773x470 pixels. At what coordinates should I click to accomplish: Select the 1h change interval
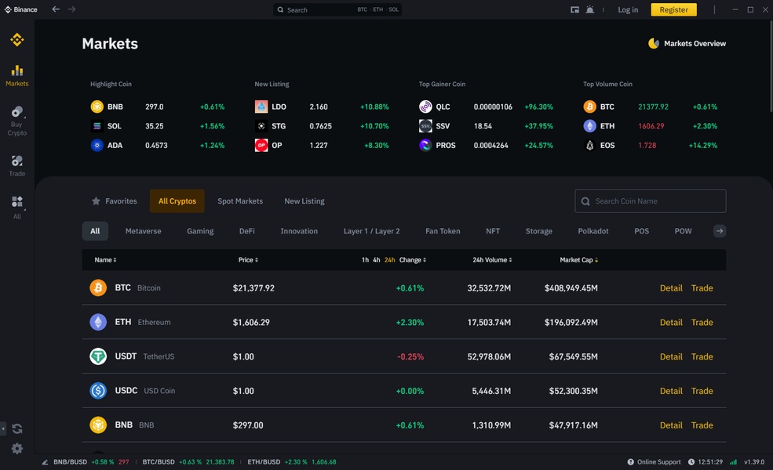tap(365, 260)
